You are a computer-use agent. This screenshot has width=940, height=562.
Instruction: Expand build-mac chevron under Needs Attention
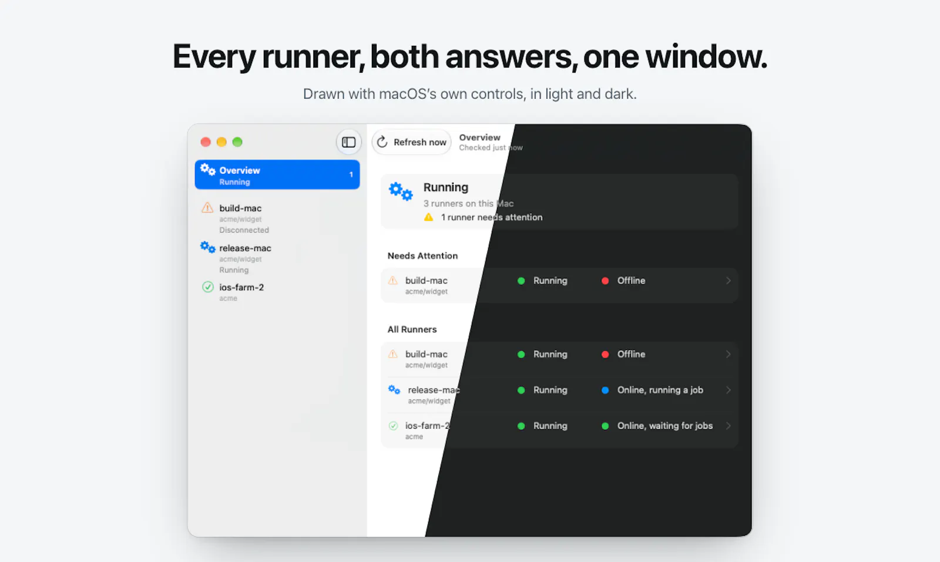(728, 281)
